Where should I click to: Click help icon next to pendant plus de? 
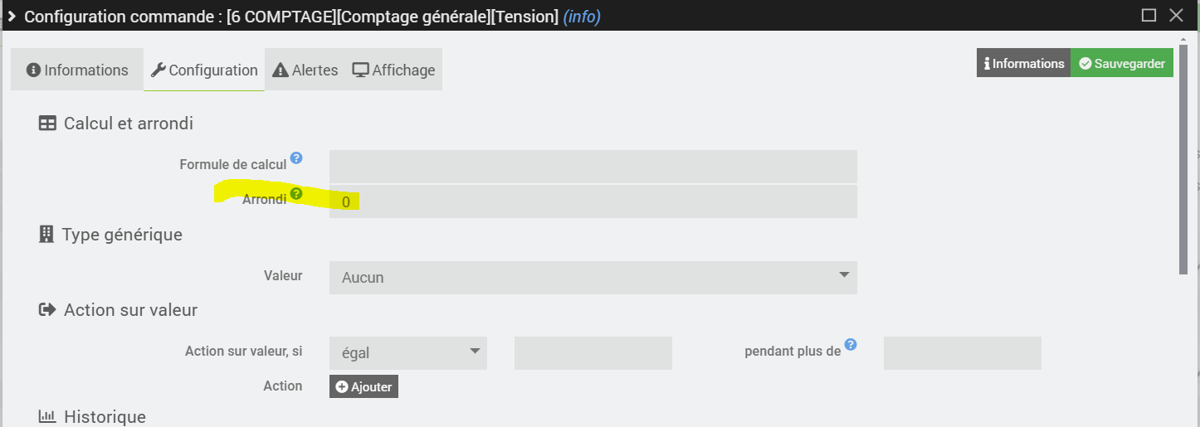851,344
